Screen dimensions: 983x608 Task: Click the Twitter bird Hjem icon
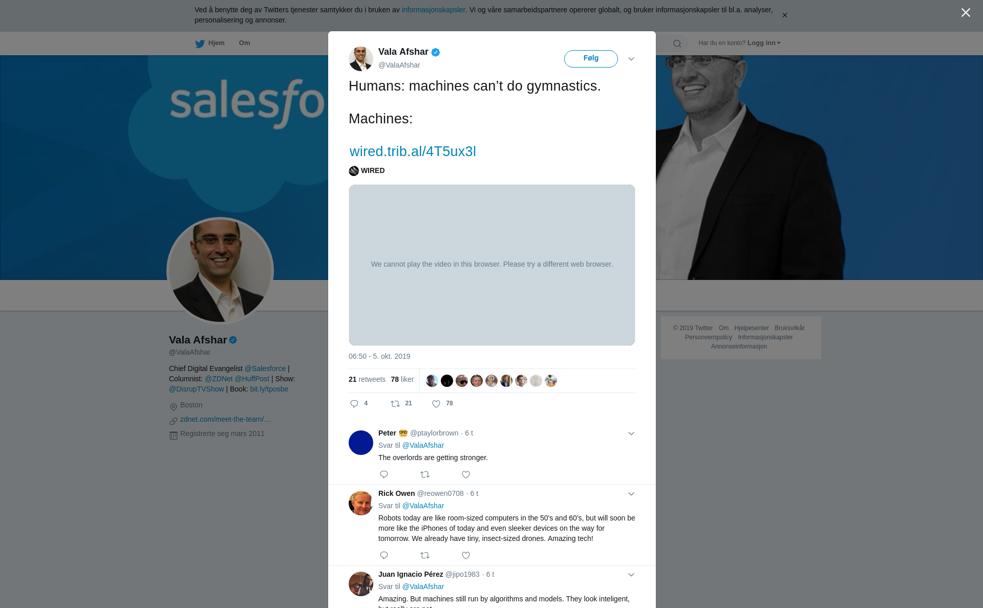coord(200,44)
